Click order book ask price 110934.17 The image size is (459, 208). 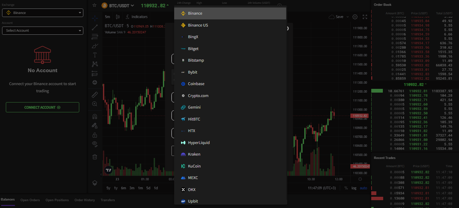point(420,43)
